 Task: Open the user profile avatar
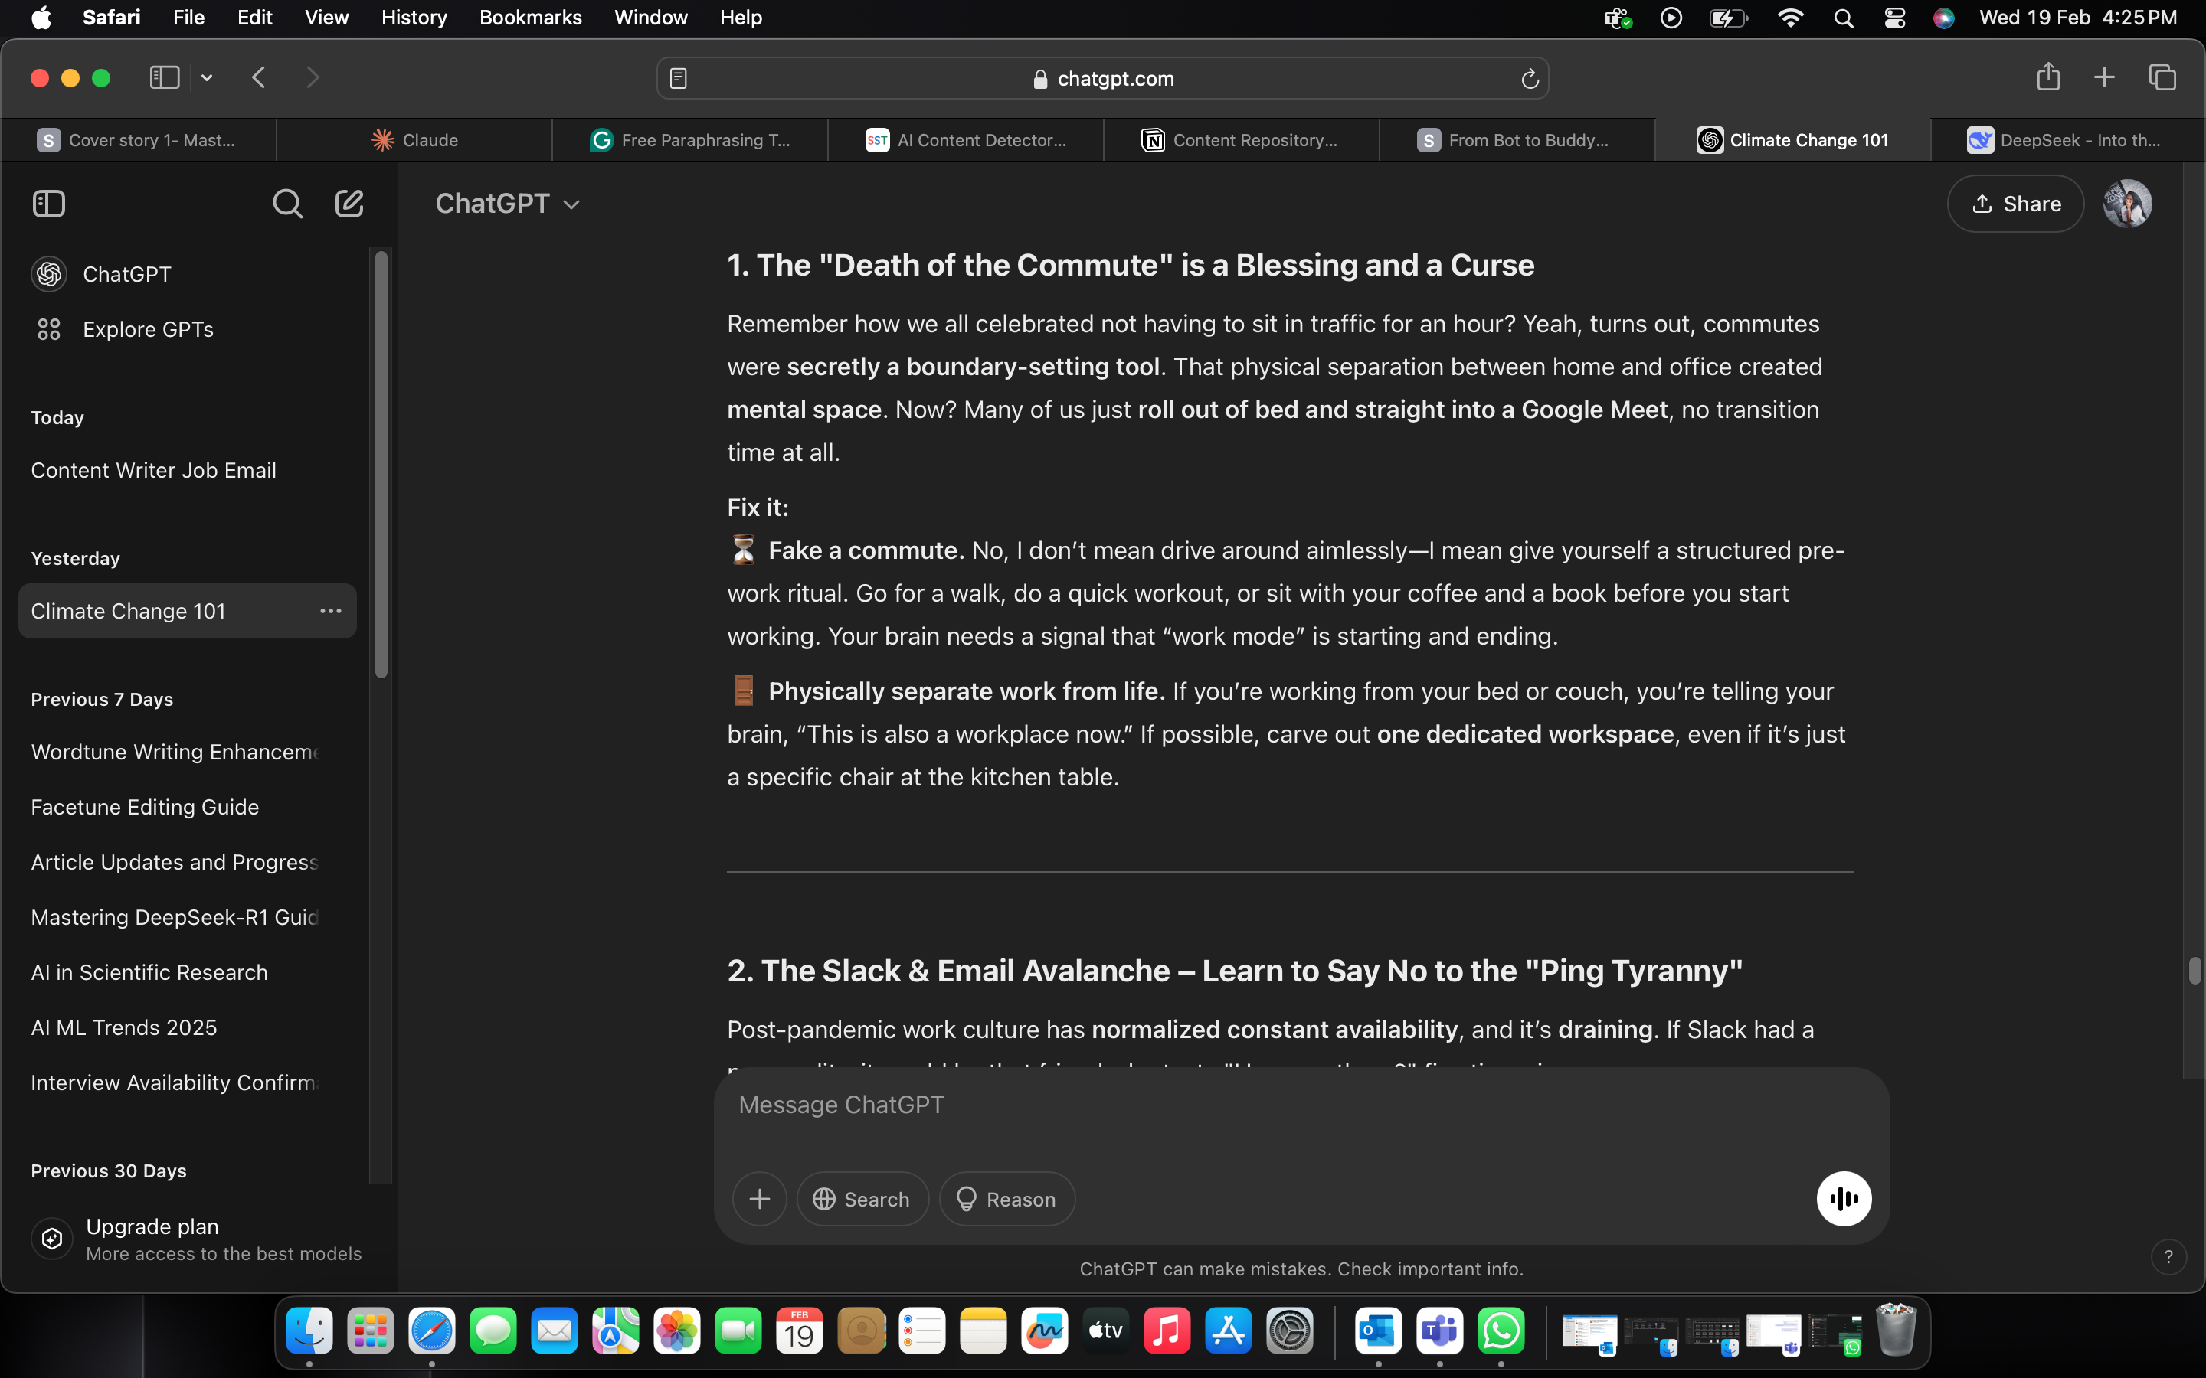[x=2126, y=203]
